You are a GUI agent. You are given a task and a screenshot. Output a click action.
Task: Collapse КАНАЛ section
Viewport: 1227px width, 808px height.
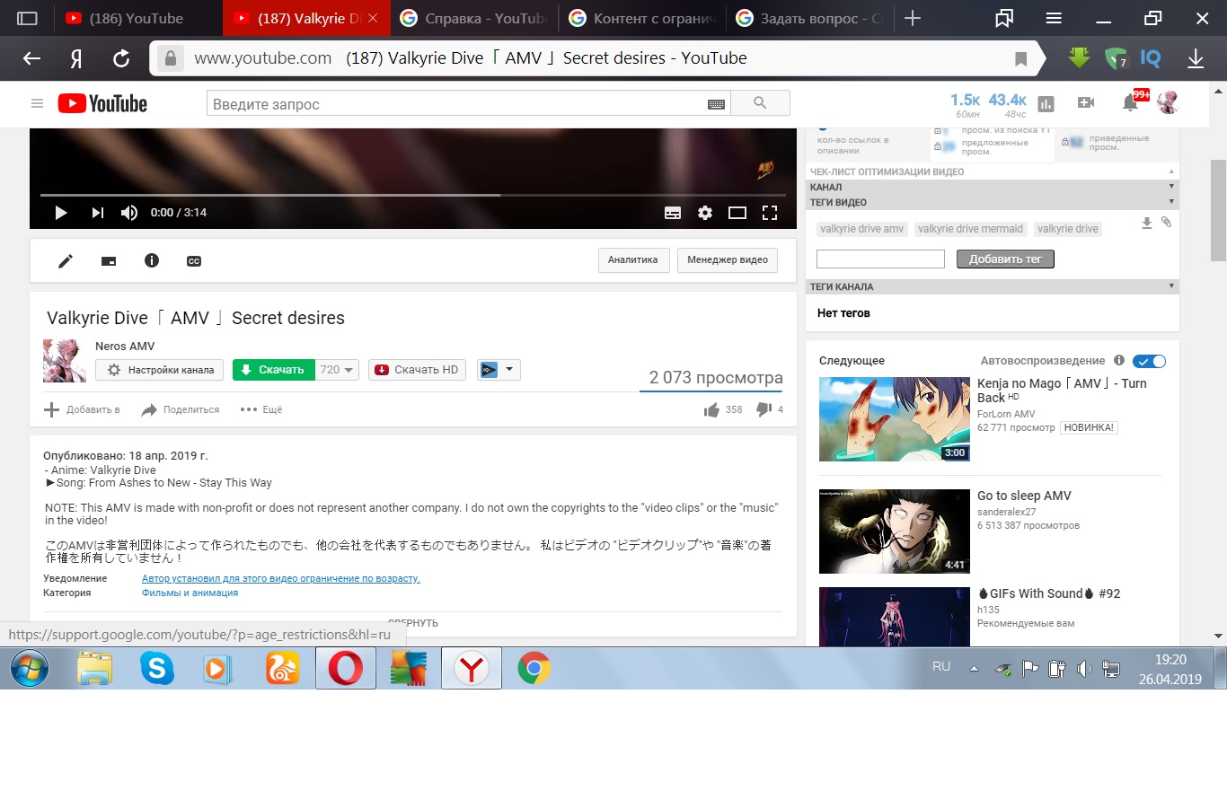click(x=992, y=188)
